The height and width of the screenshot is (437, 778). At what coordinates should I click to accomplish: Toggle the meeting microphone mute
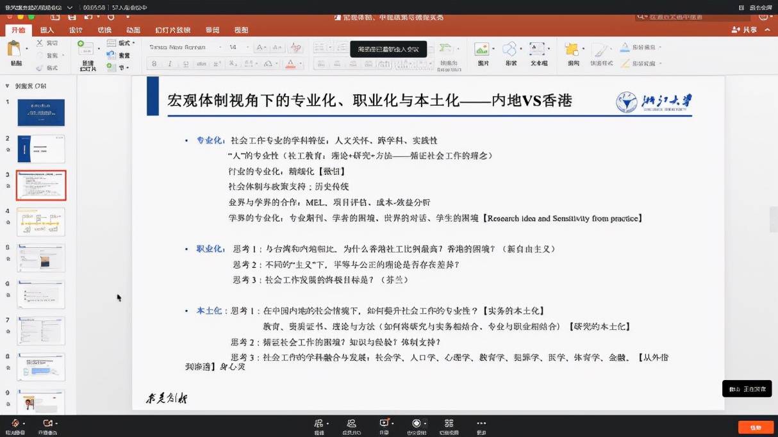point(14,423)
